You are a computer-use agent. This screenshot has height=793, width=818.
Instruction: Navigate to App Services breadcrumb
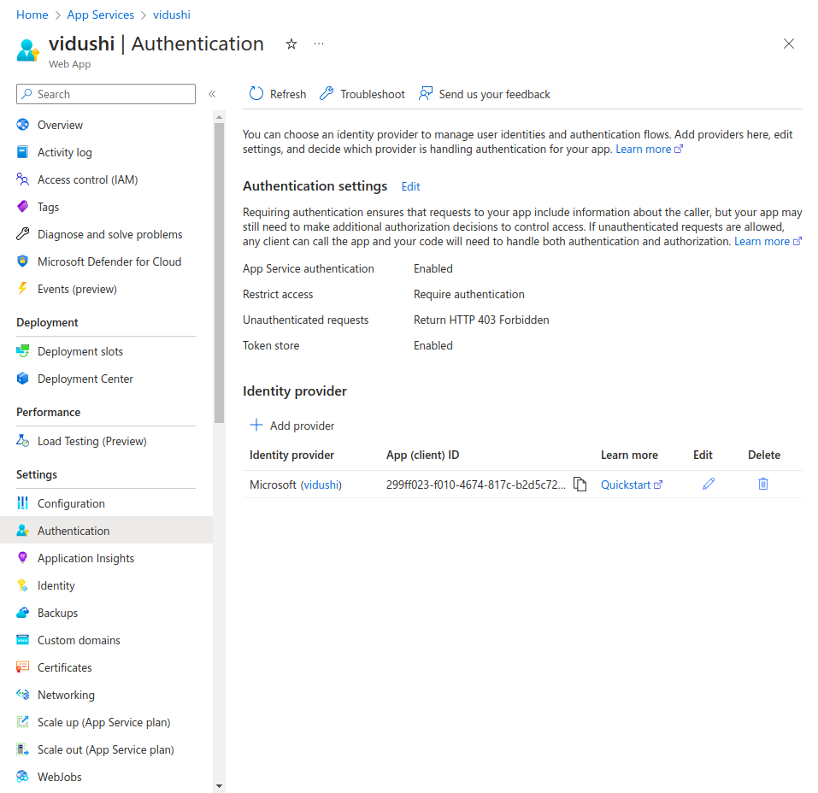100,15
